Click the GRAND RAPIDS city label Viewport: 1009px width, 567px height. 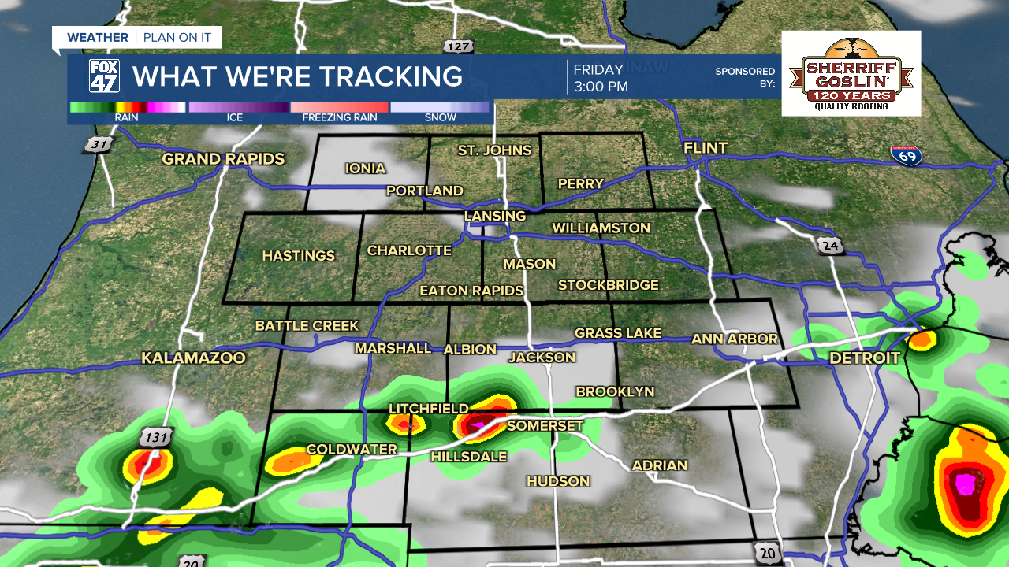click(223, 159)
